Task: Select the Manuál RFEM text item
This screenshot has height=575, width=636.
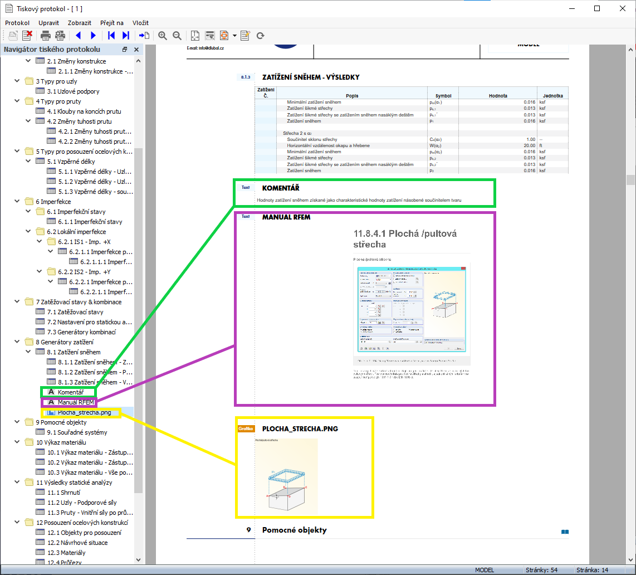Action: pyautogui.click(x=76, y=402)
